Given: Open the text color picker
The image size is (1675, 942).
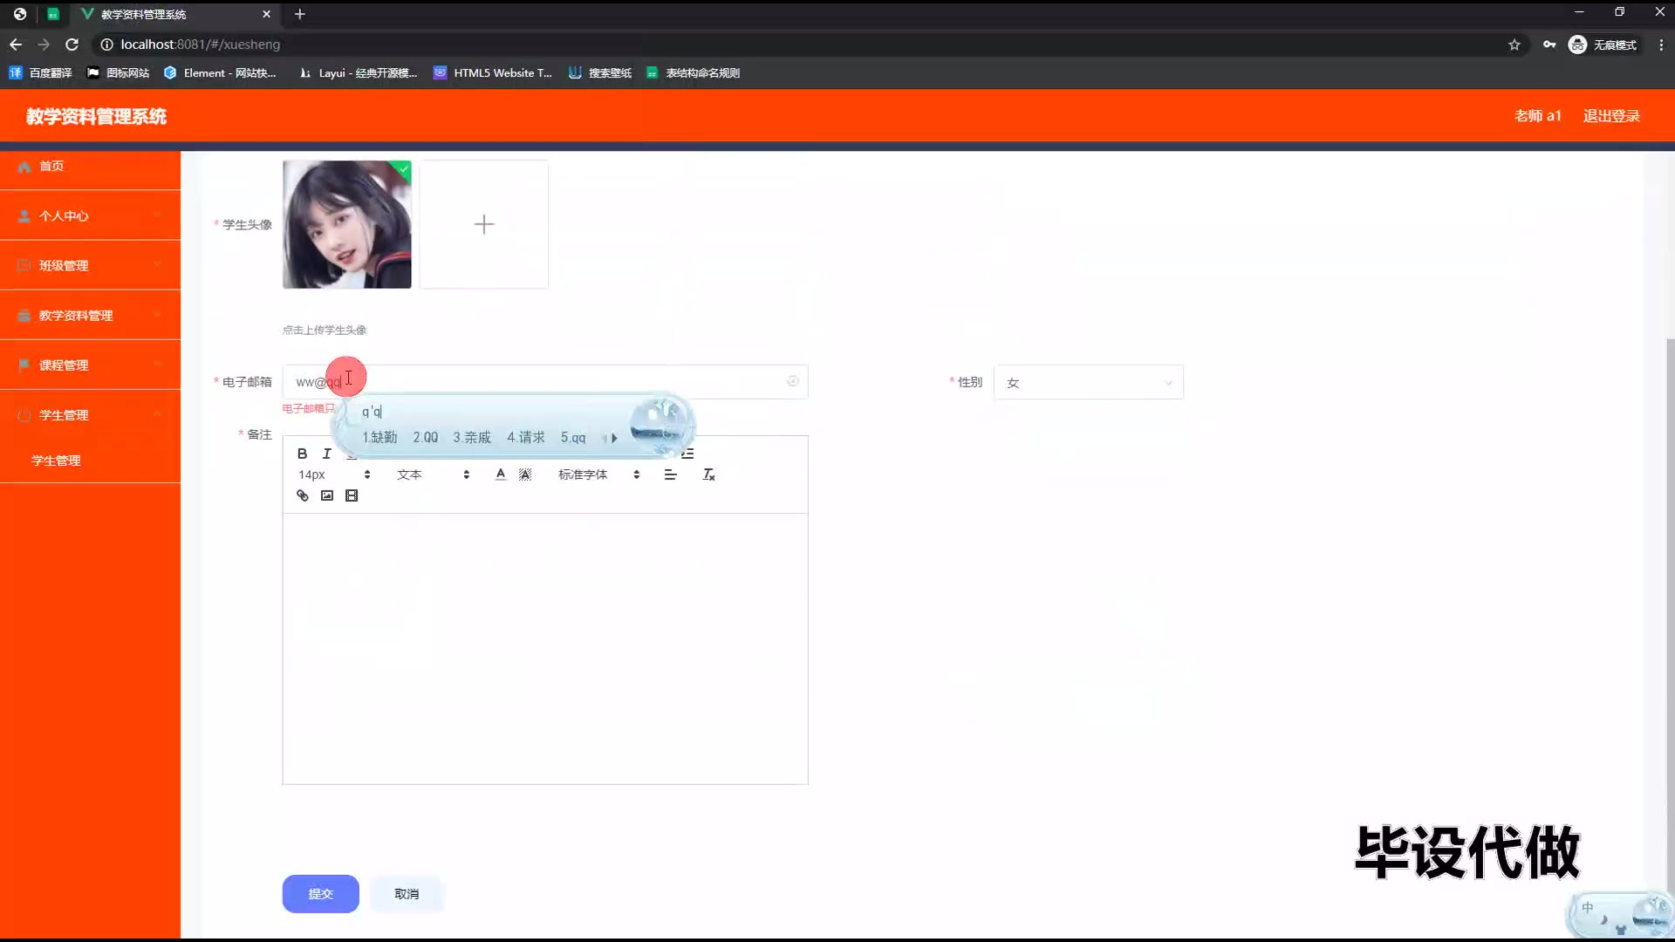Looking at the screenshot, I should (500, 474).
